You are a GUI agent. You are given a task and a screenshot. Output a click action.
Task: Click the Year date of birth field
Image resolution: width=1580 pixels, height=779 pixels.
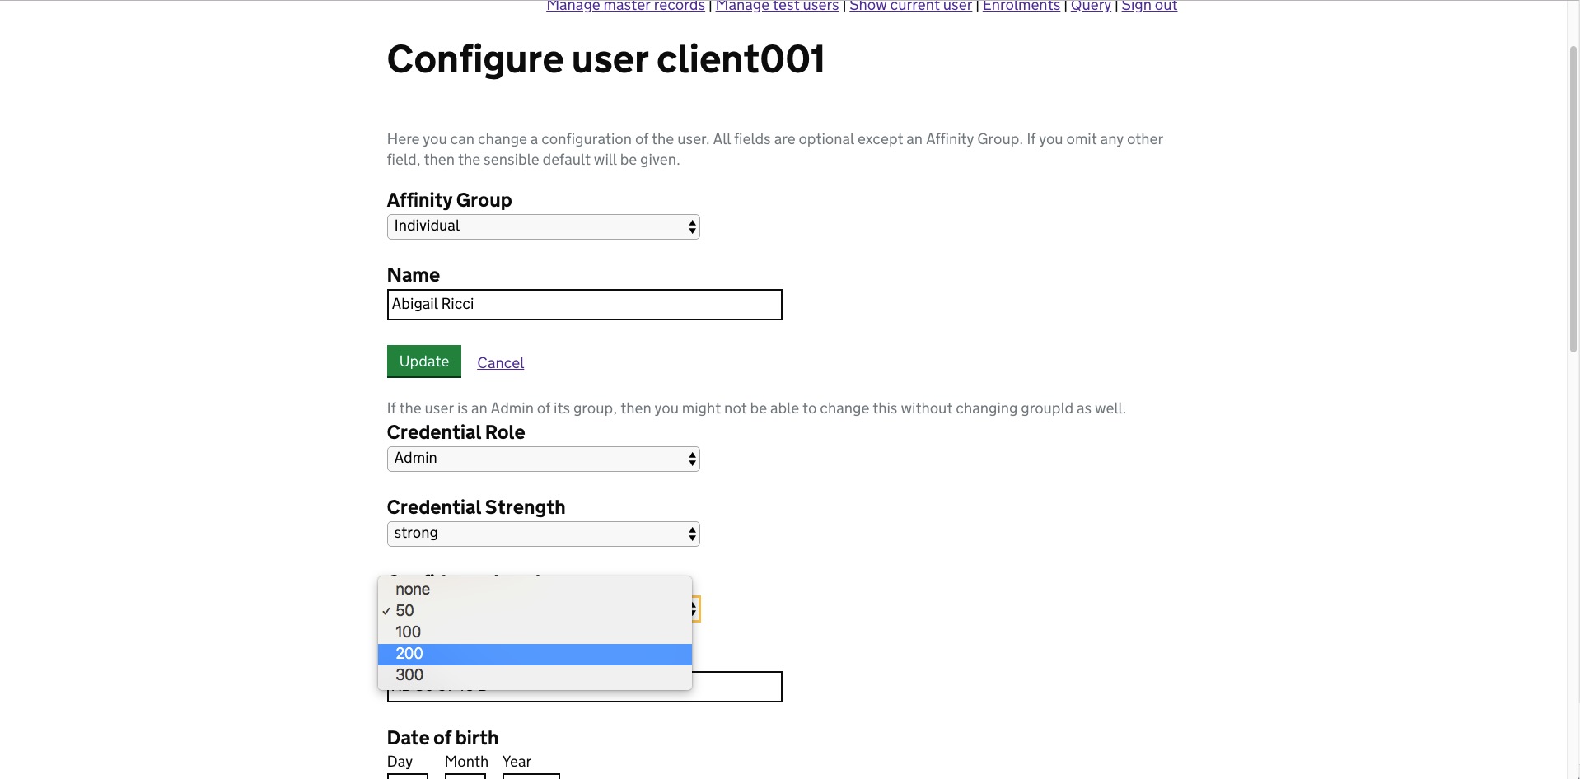(531, 776)
